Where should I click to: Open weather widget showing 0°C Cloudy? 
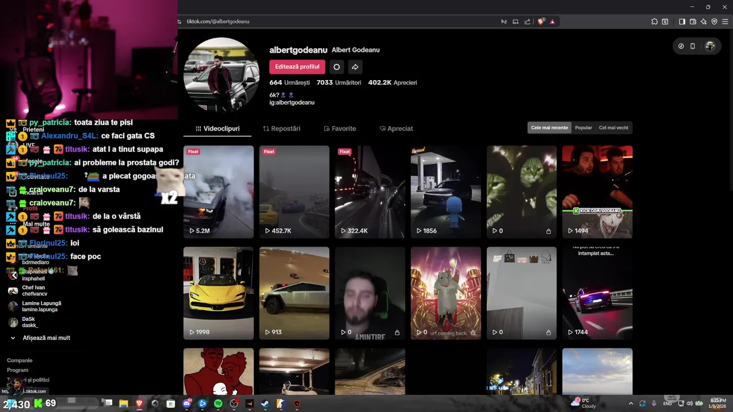584,403
